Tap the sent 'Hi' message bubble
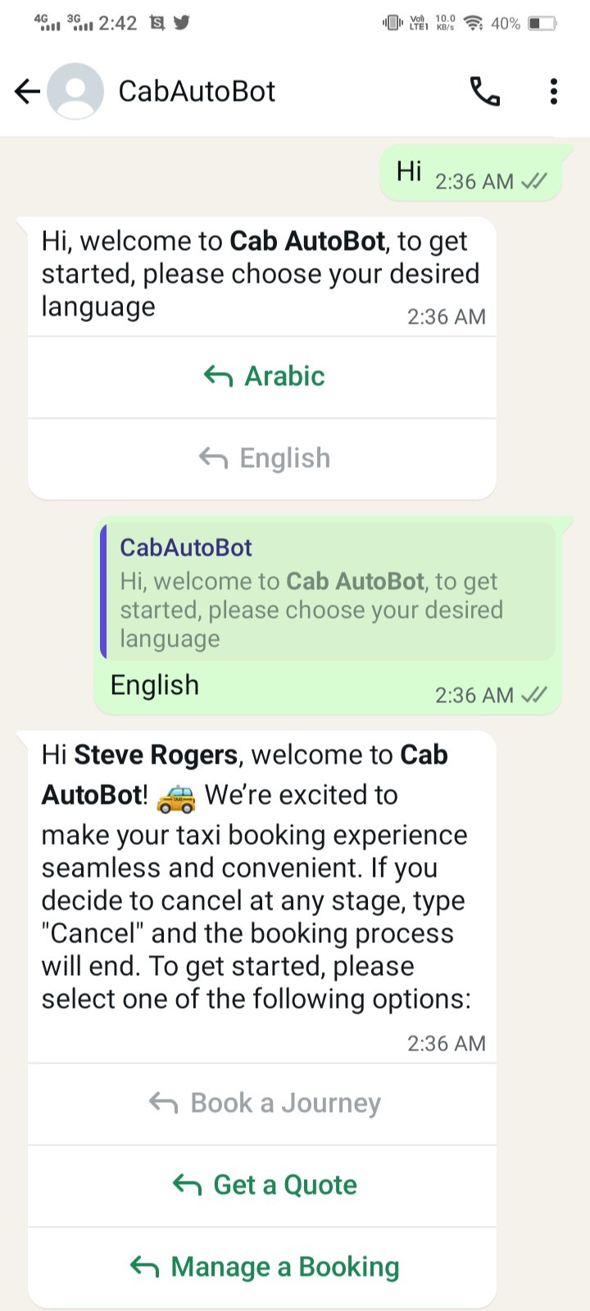Screen dimensions: 590x1311 tap(470, 172)
